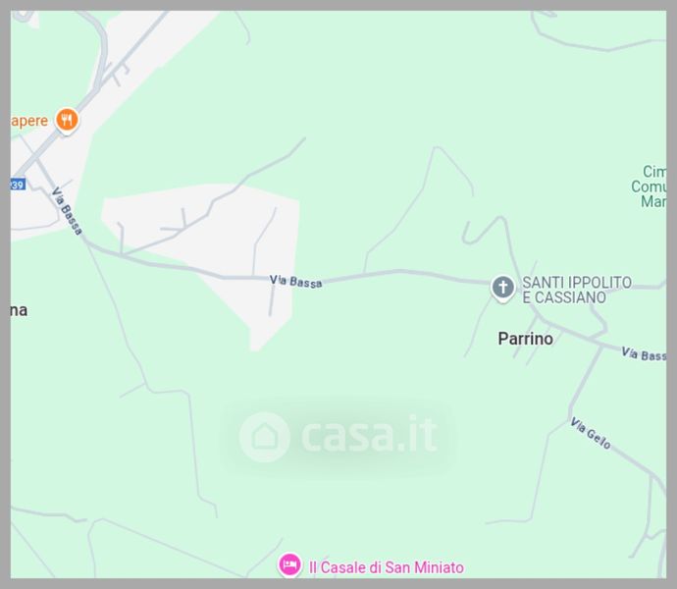677x589 pixels.
Task: Click the pink hotel bed marker icon
Action: (x=289, y=564)
